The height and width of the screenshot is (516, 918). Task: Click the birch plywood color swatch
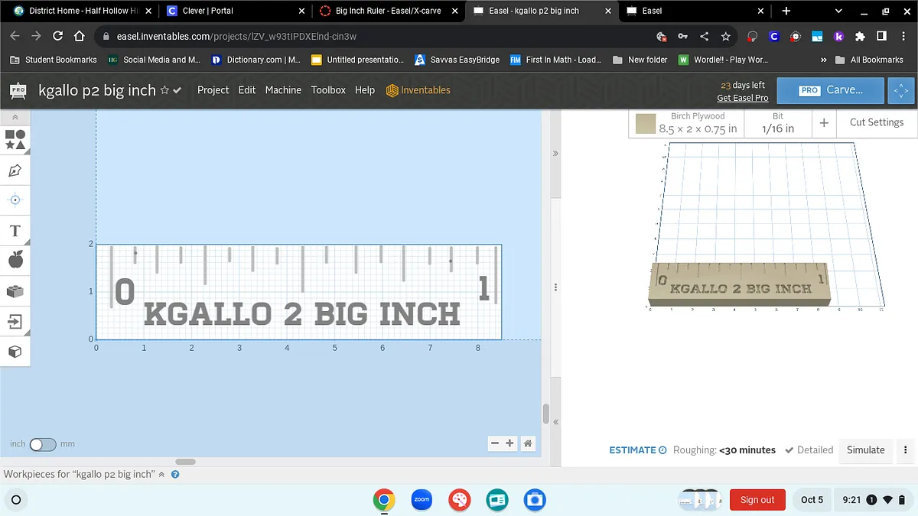646,123
